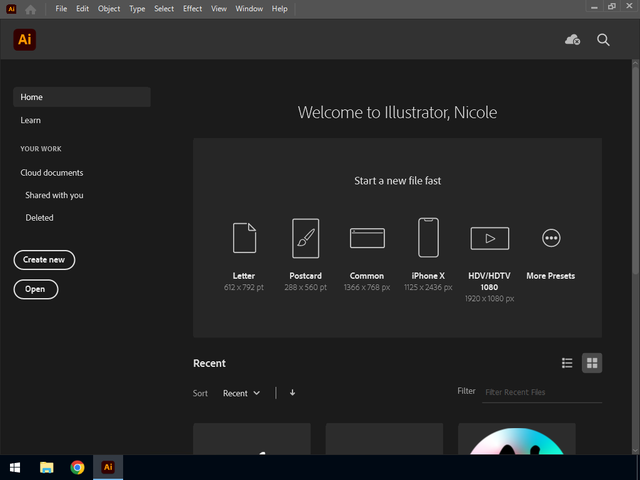Image resolution: width=640 pixels, height=480 pixels.
Task: Open Shared with you section
Action: pos(54,195)
